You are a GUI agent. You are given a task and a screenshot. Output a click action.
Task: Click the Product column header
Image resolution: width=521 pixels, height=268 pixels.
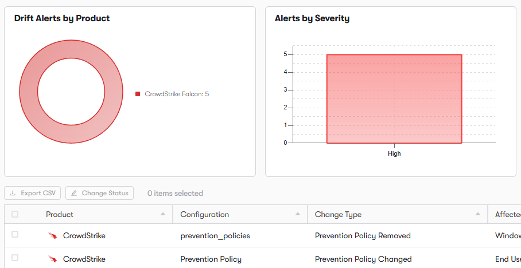pyautogui.click(x=60, y=214)
